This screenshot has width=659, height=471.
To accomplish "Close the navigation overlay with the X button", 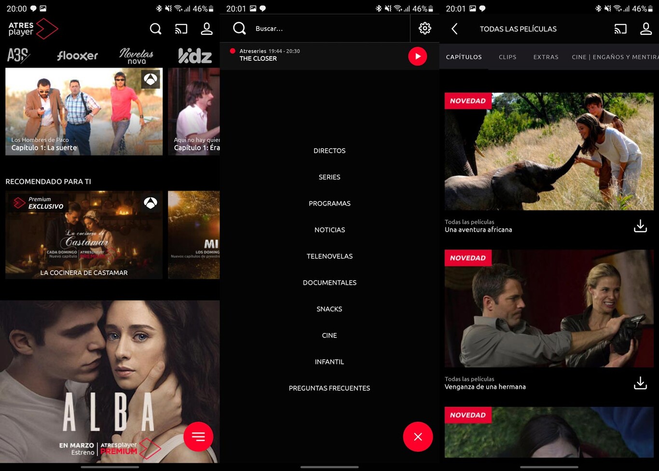I will click(418, 437).
